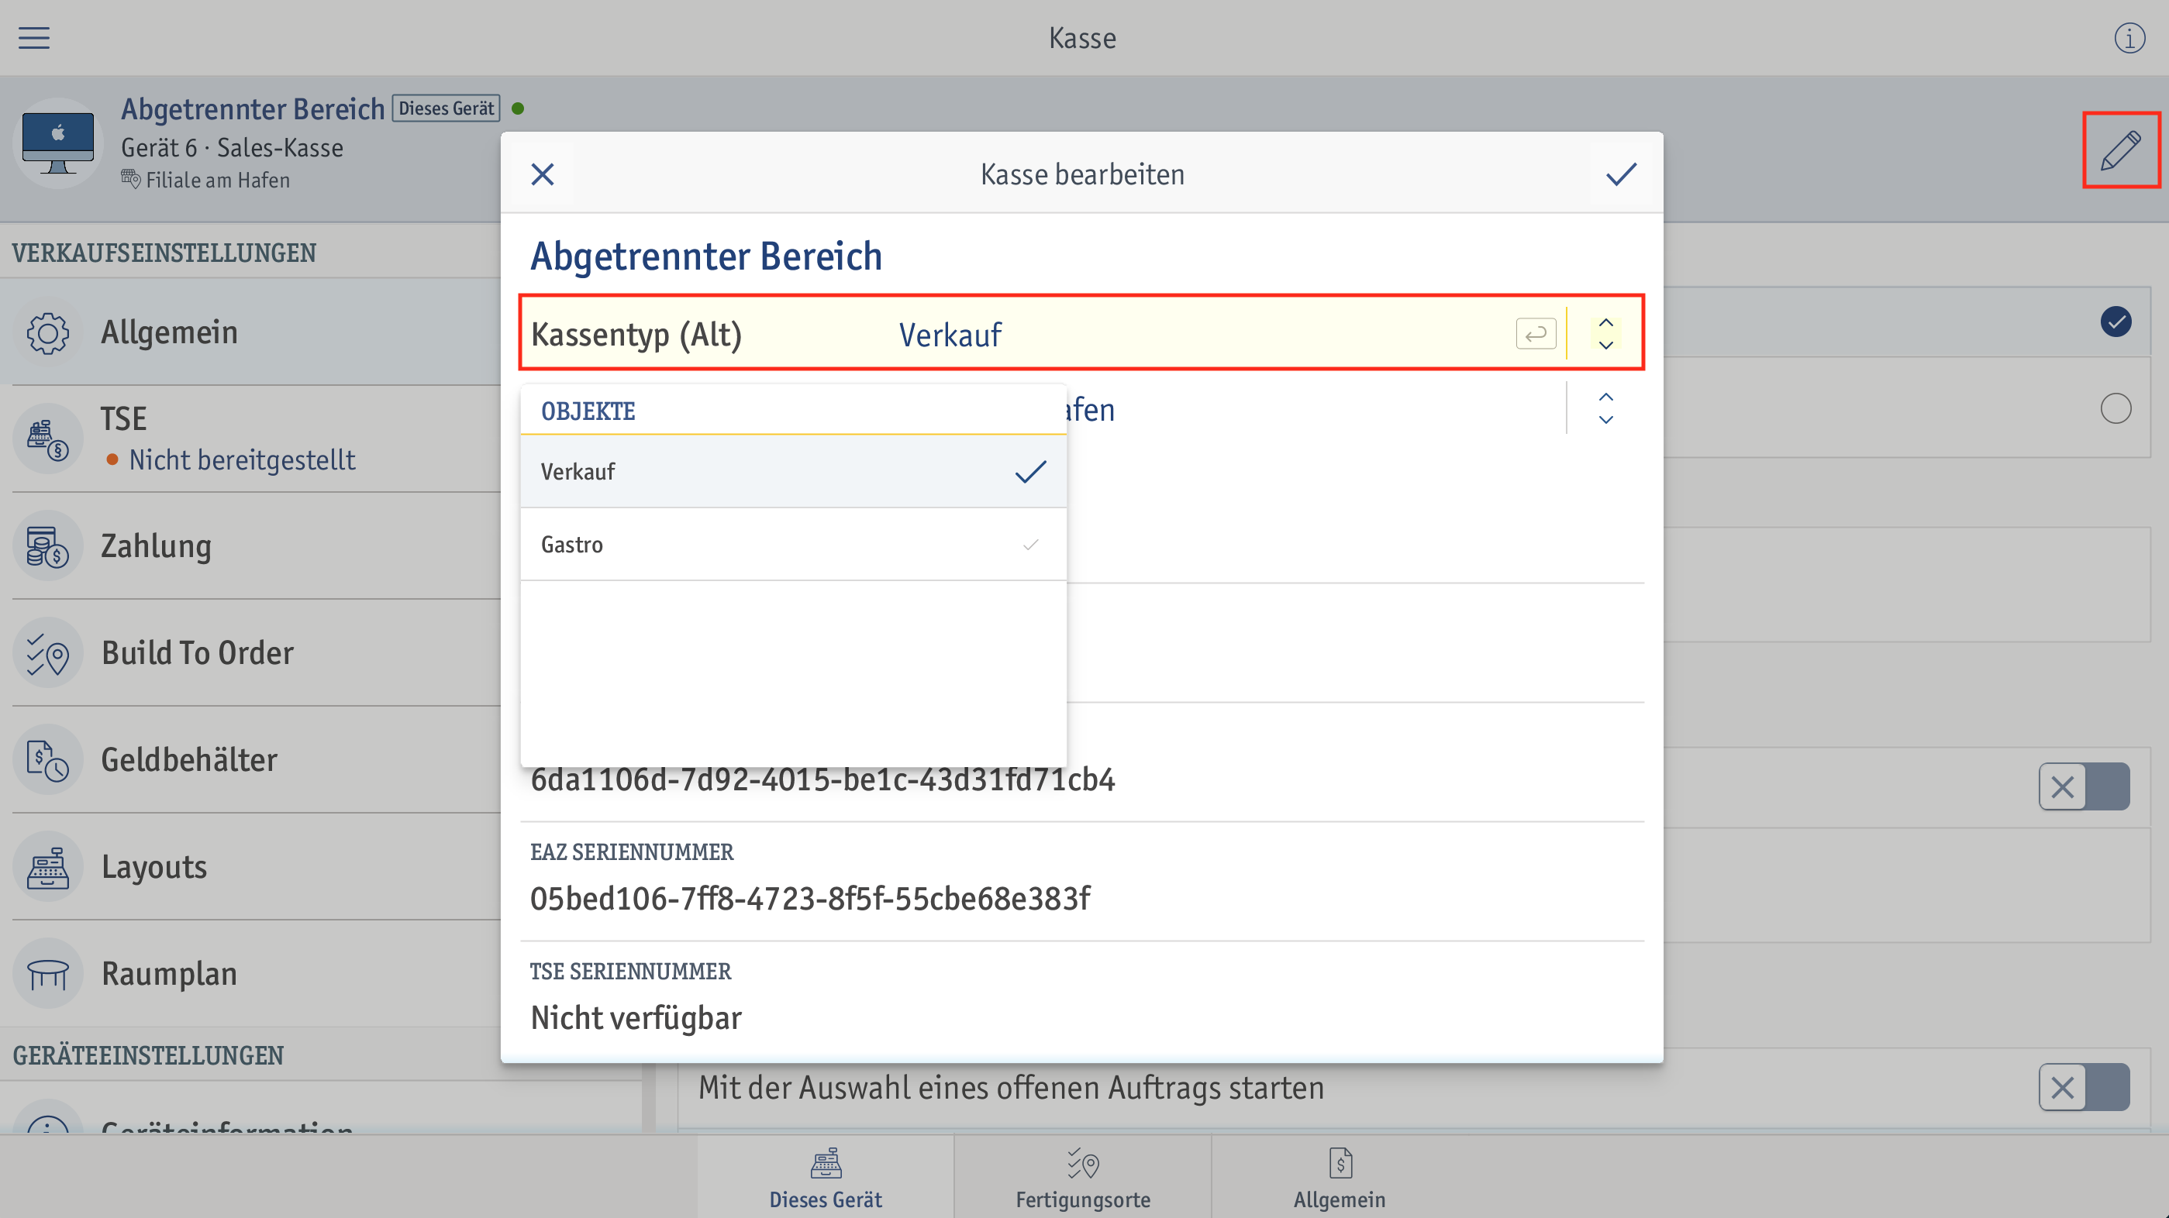Switch to the Fertigungsorte tab

(x=1083, y=1178)
